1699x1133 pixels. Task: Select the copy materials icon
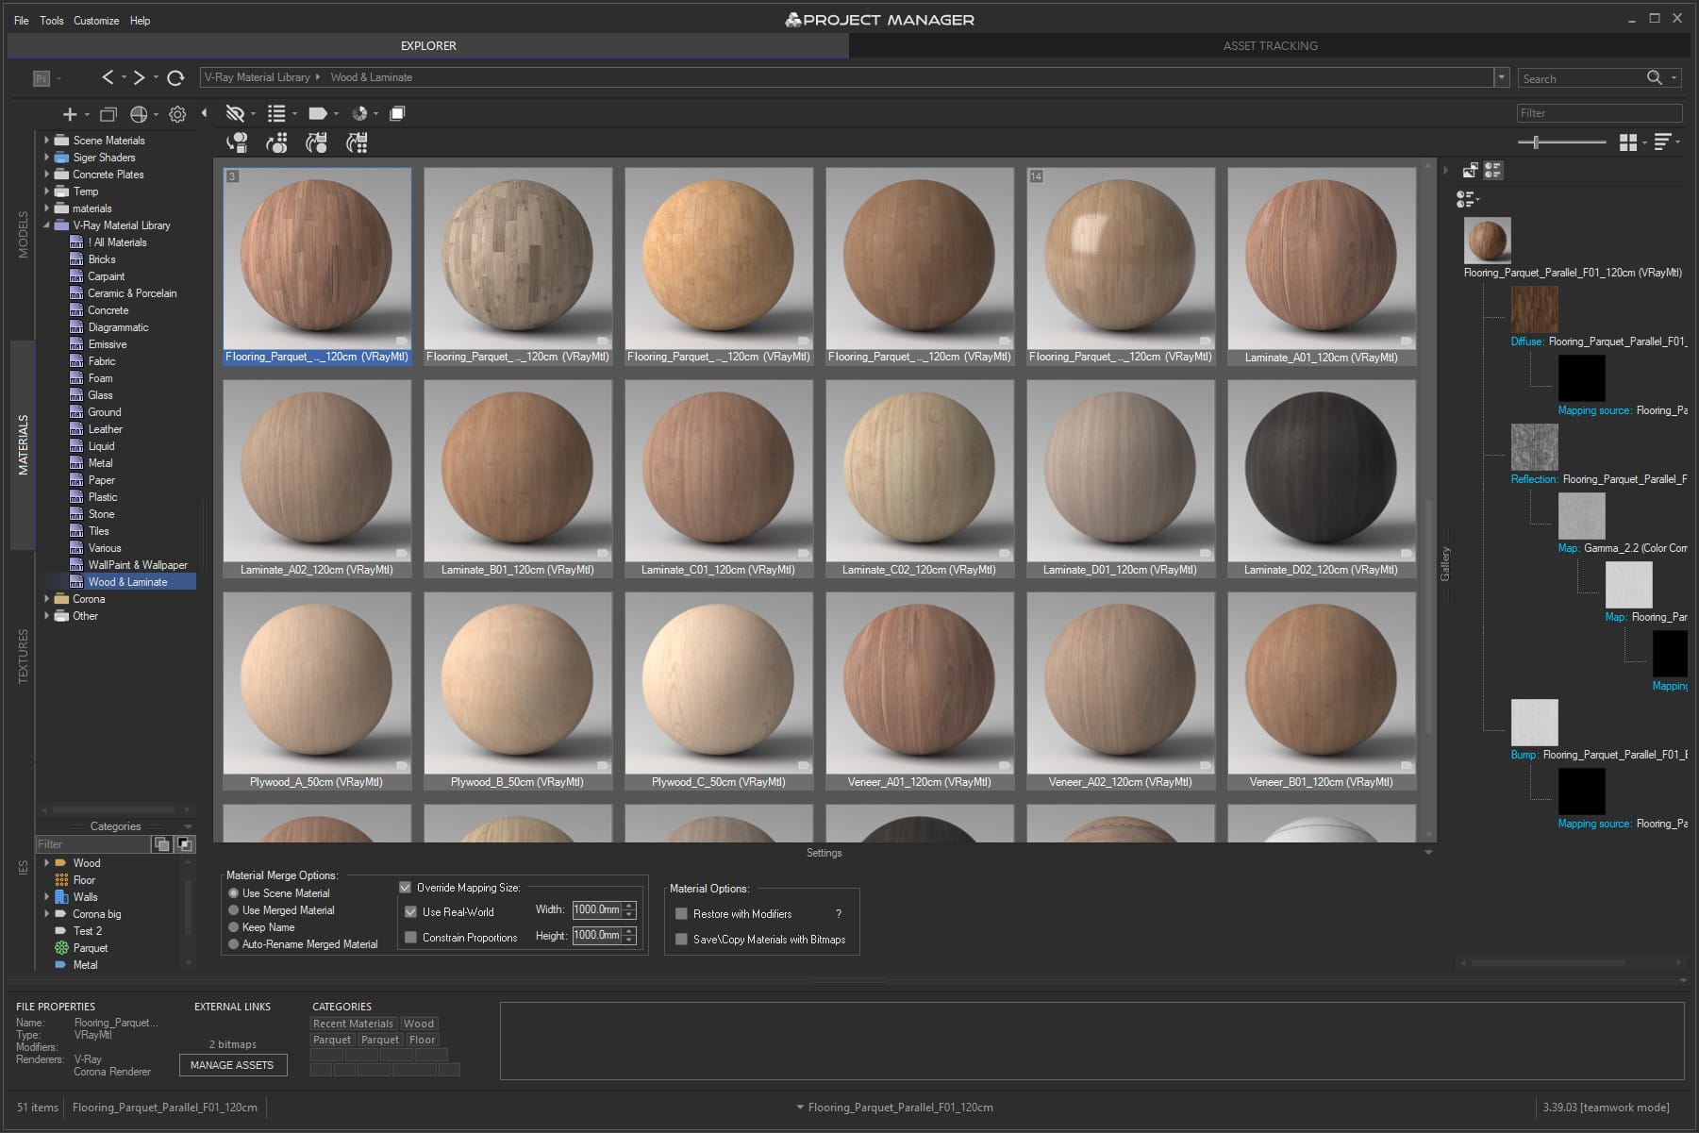tap(397, 113)
